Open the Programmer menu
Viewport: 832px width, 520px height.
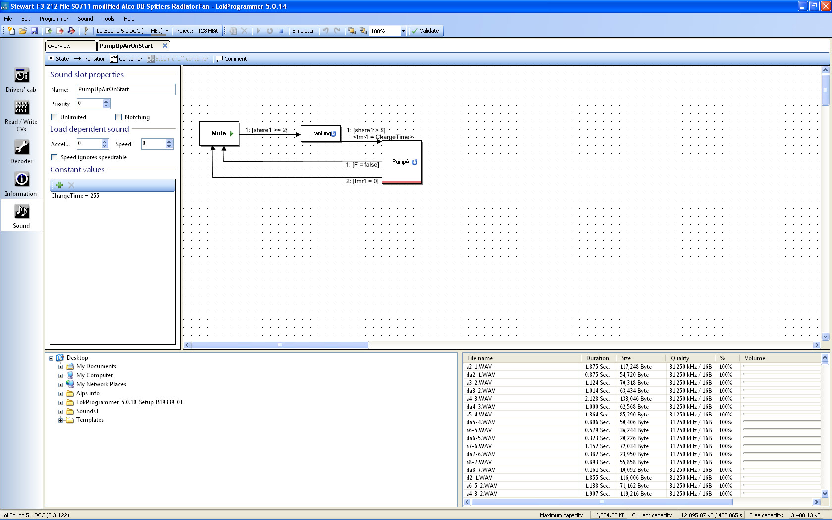[x=54, y=19]
